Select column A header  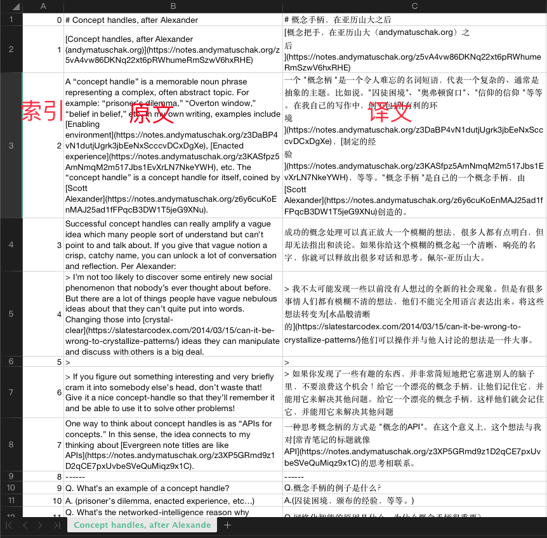(43, 6)
